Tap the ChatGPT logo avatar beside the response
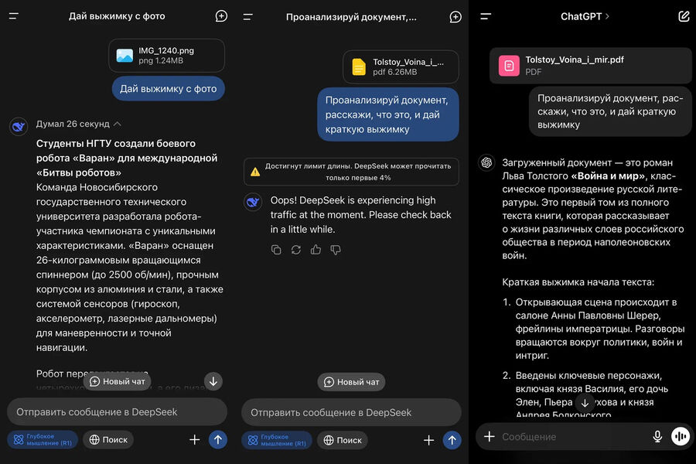Screen dimensions: 696x464 click(486, 162)
